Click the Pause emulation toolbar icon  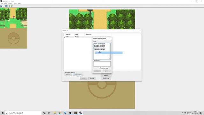pyautogui.click(x=6, y=6)
